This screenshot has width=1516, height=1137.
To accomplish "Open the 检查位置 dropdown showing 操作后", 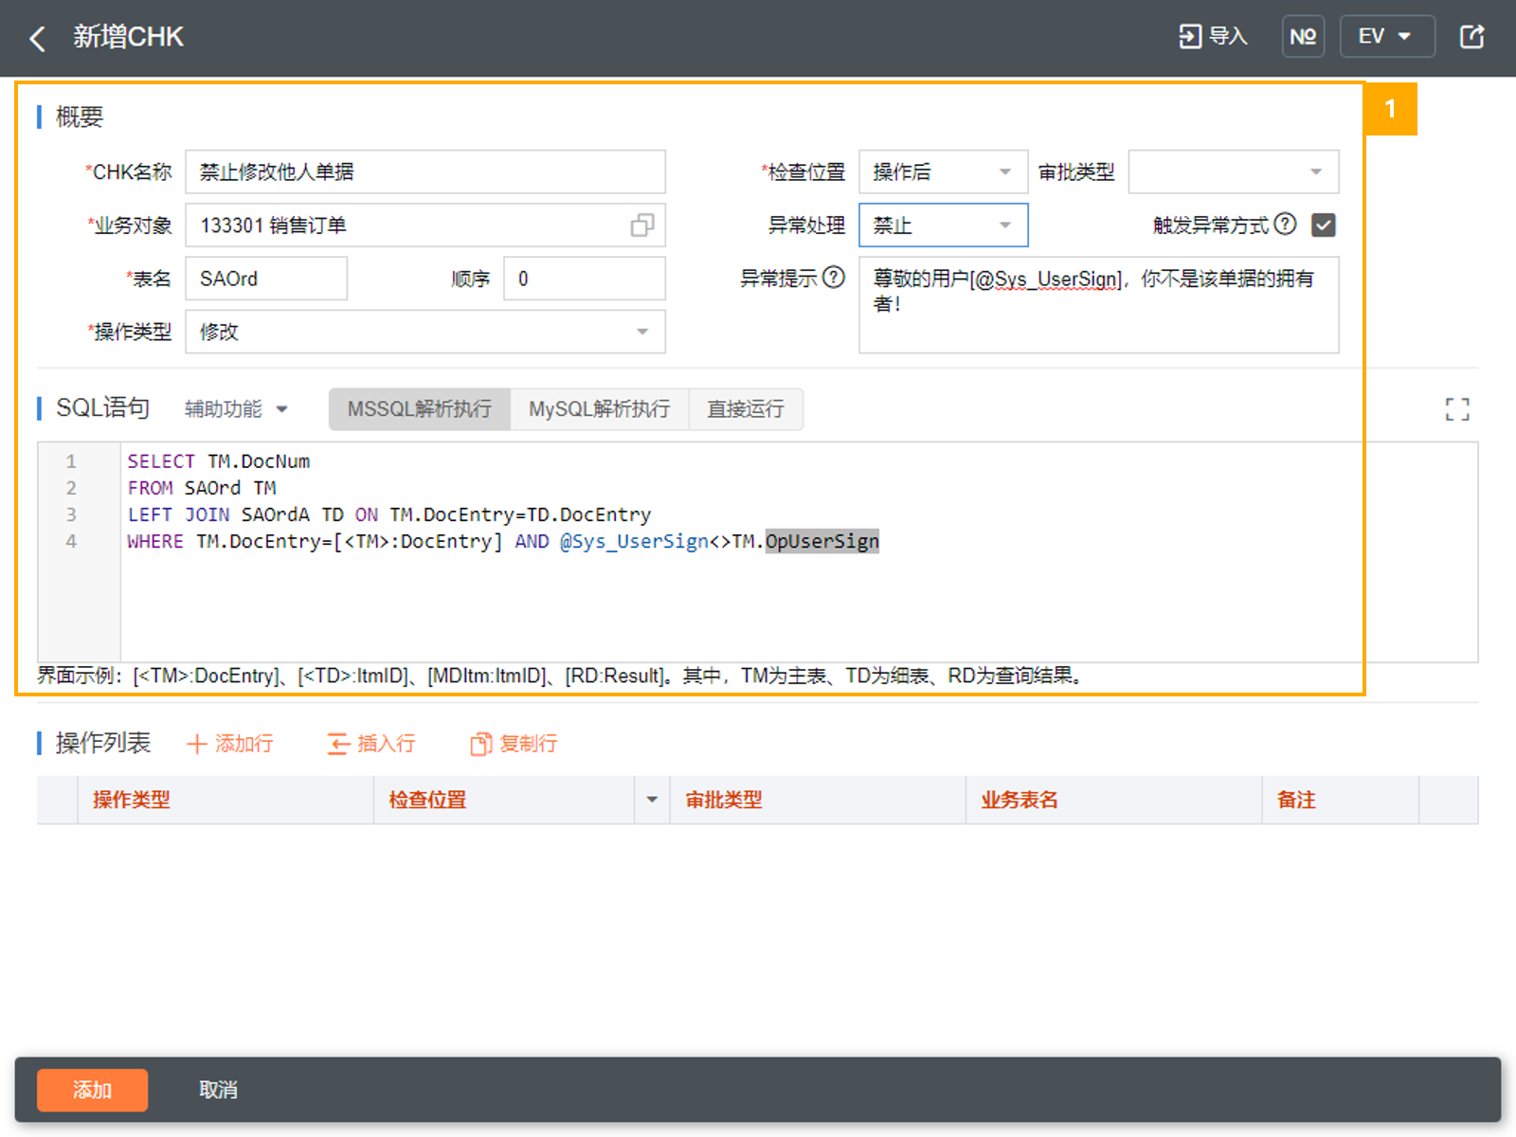I will [x=943, y=171].
